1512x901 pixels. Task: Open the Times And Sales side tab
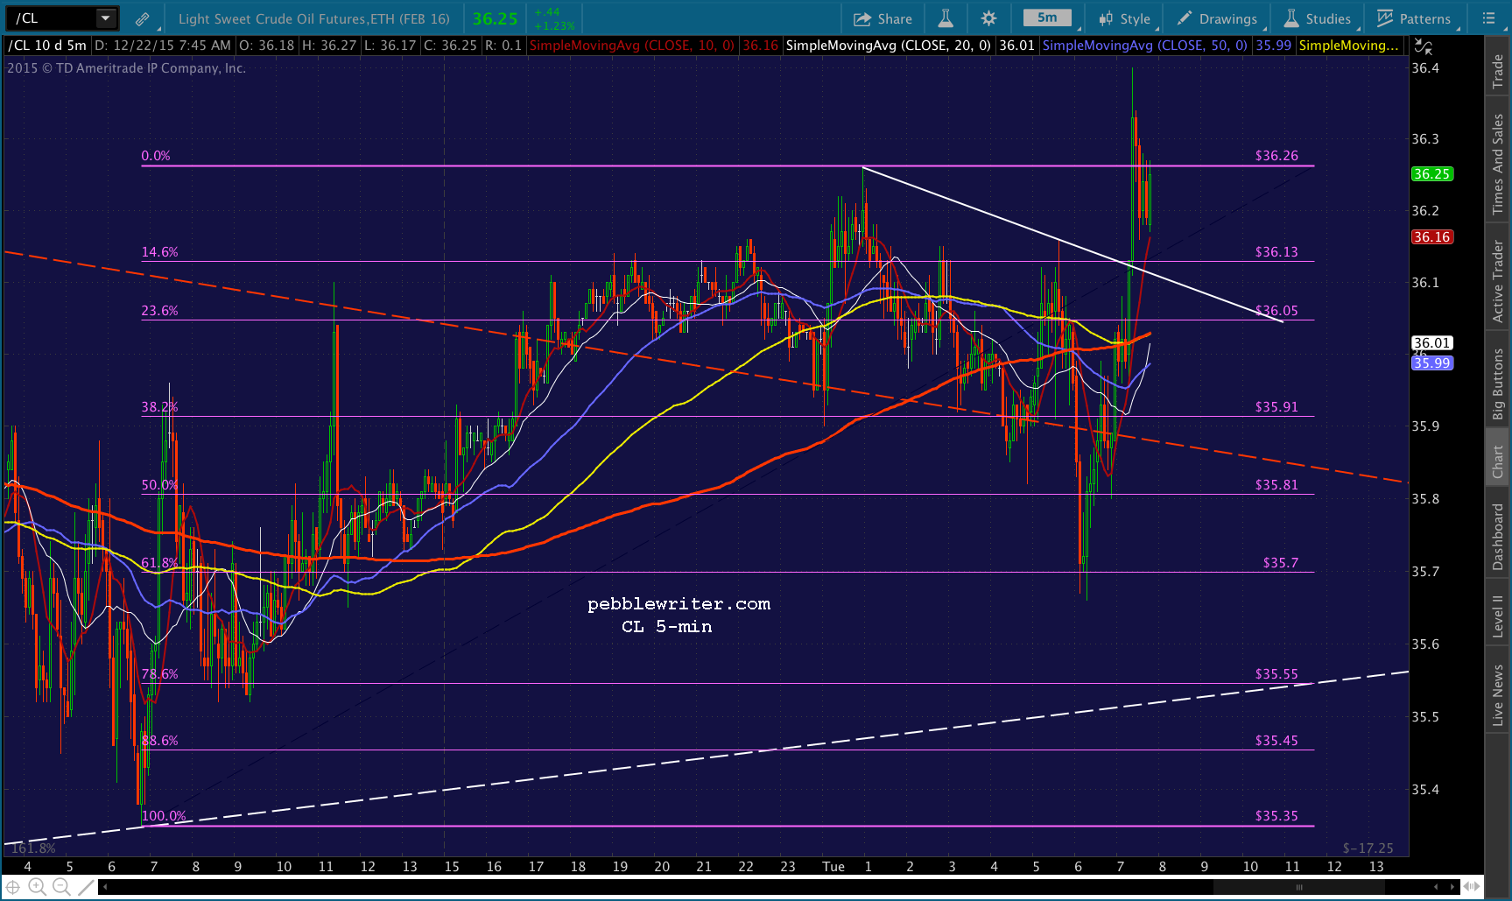coord(1498,164)
